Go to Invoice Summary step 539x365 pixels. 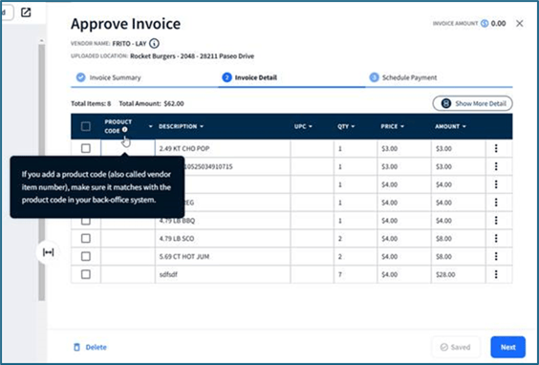(x=109, y=77)
